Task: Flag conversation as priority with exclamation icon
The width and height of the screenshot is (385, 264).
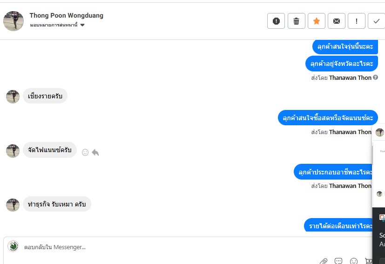Action: pos(357,21)
